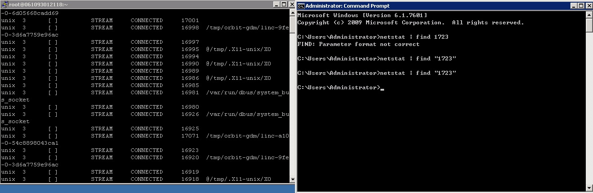
Task: Click the C:\Users\Administrator> prompt cursor line
Action: tap(341, 87)
